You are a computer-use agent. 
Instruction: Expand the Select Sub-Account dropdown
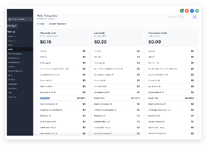point(178,17)
